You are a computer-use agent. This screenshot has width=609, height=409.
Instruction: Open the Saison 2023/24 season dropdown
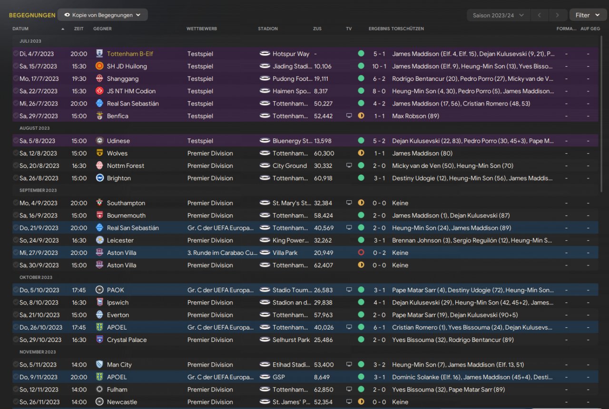498,15
